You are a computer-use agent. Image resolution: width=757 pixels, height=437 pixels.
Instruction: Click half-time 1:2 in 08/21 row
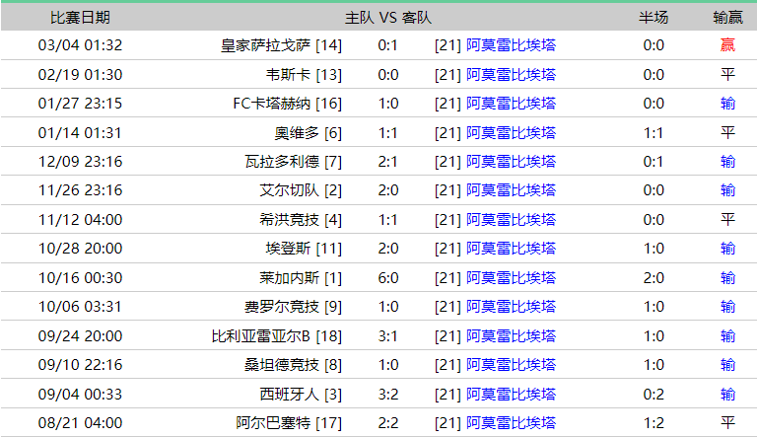[654, 423]
